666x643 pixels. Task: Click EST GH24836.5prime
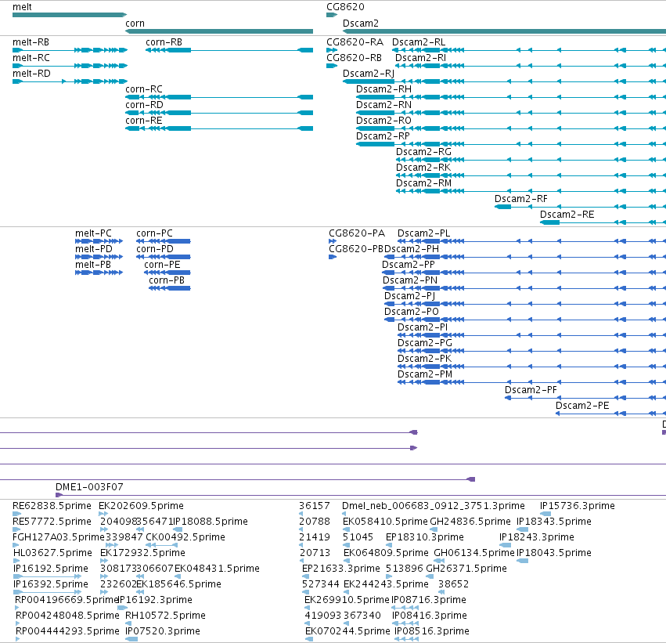pos(470,522)
